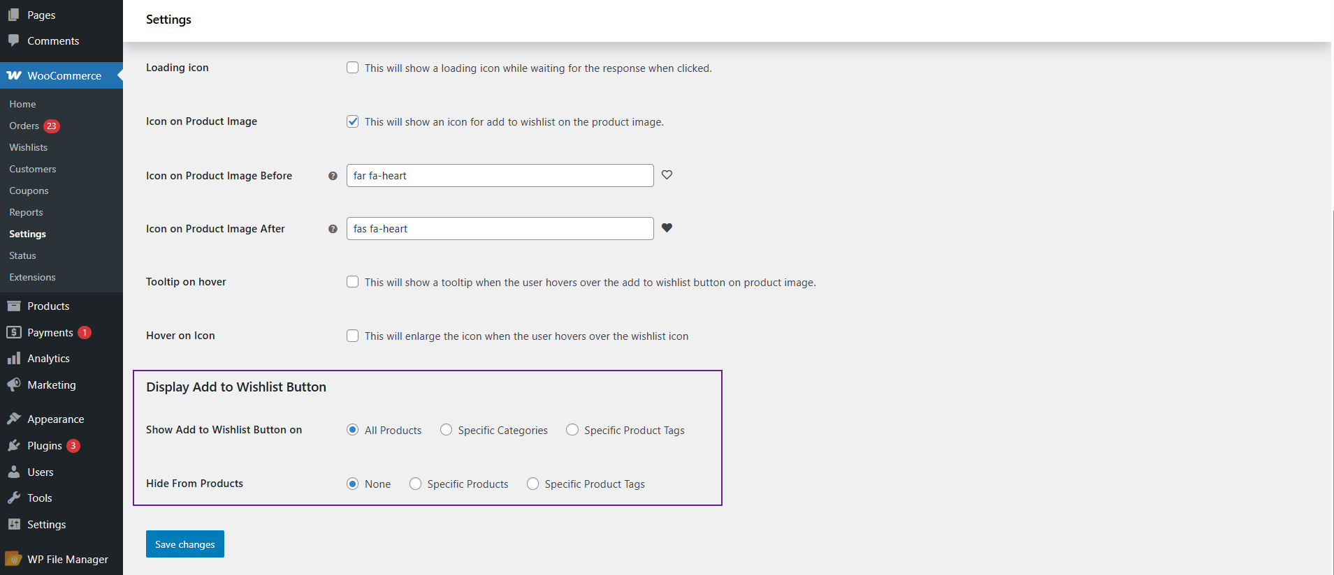Click the Plugins plug icon
Viewport: 1334px width, 575px height.
[14, 445]
